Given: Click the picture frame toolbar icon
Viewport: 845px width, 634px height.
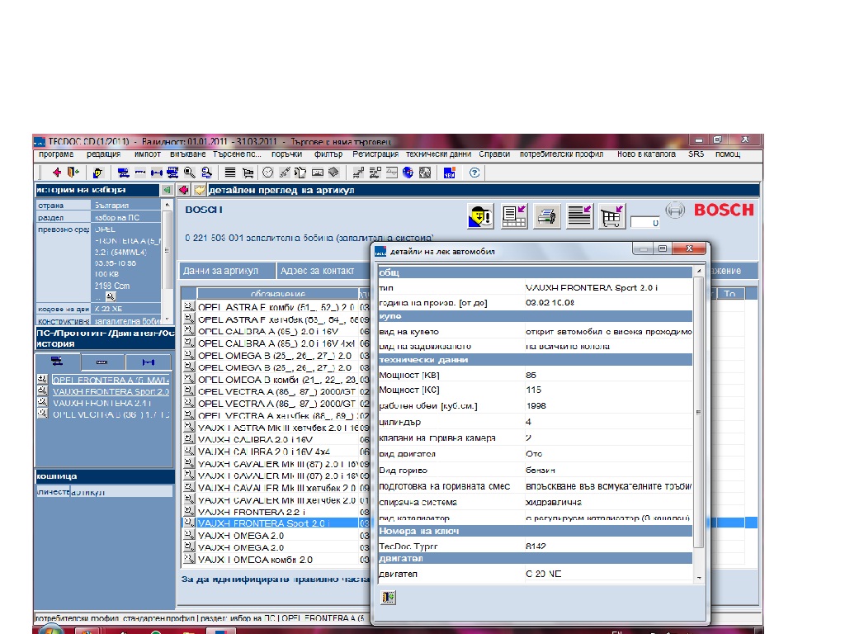Looking at the screenshot, I should click(x=318, y=173).
